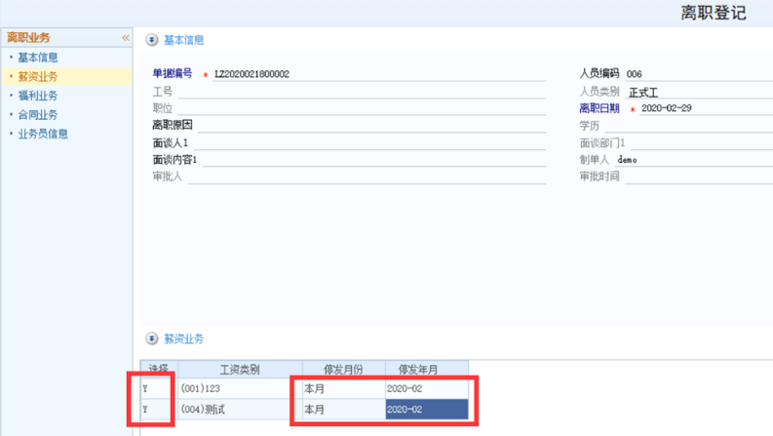This screenshot has width=773, height=436.
Task: Click the 离职原因 input field
Action: 371,126
